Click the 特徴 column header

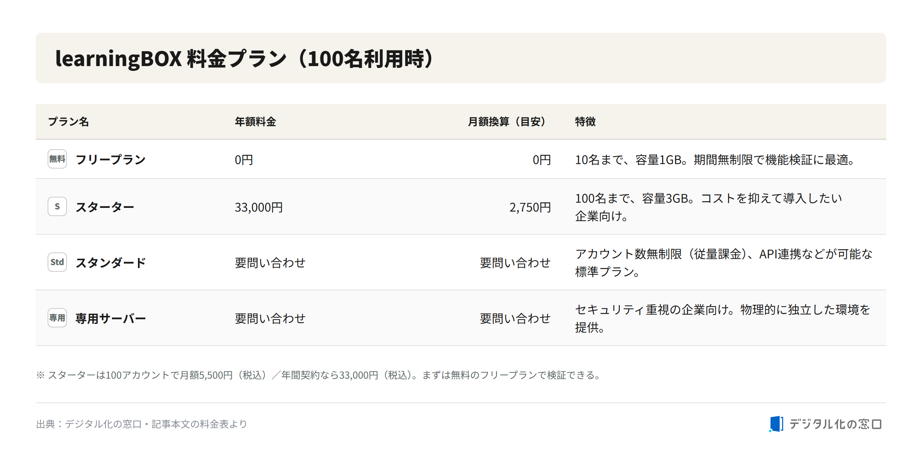586,122
